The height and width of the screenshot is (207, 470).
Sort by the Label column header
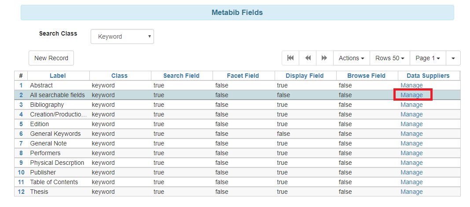58,76
